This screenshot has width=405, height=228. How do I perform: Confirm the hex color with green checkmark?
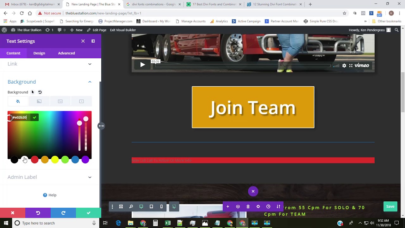34,117
